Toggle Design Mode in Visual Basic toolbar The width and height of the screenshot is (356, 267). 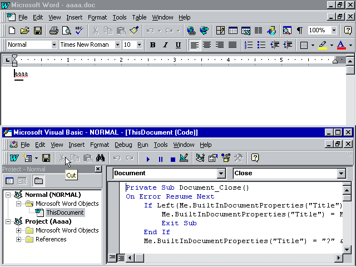[184, 158]
